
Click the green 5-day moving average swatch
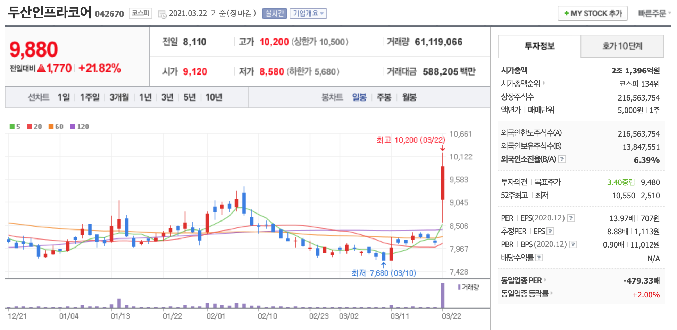12,127
